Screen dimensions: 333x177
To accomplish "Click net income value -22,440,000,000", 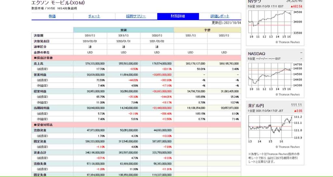I will point(162,108).
